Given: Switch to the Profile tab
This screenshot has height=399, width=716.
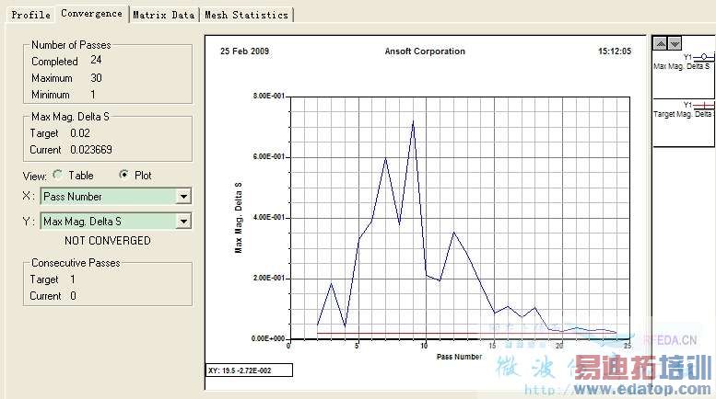Looking at the screenshot, I should pos(30,15).
